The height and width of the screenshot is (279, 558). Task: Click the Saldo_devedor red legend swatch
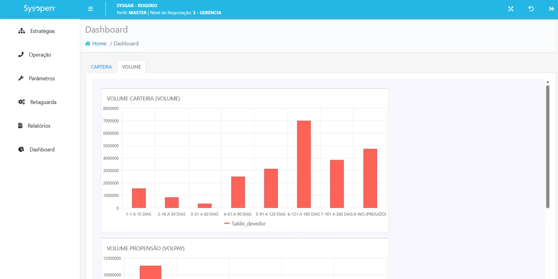(227, 224)
